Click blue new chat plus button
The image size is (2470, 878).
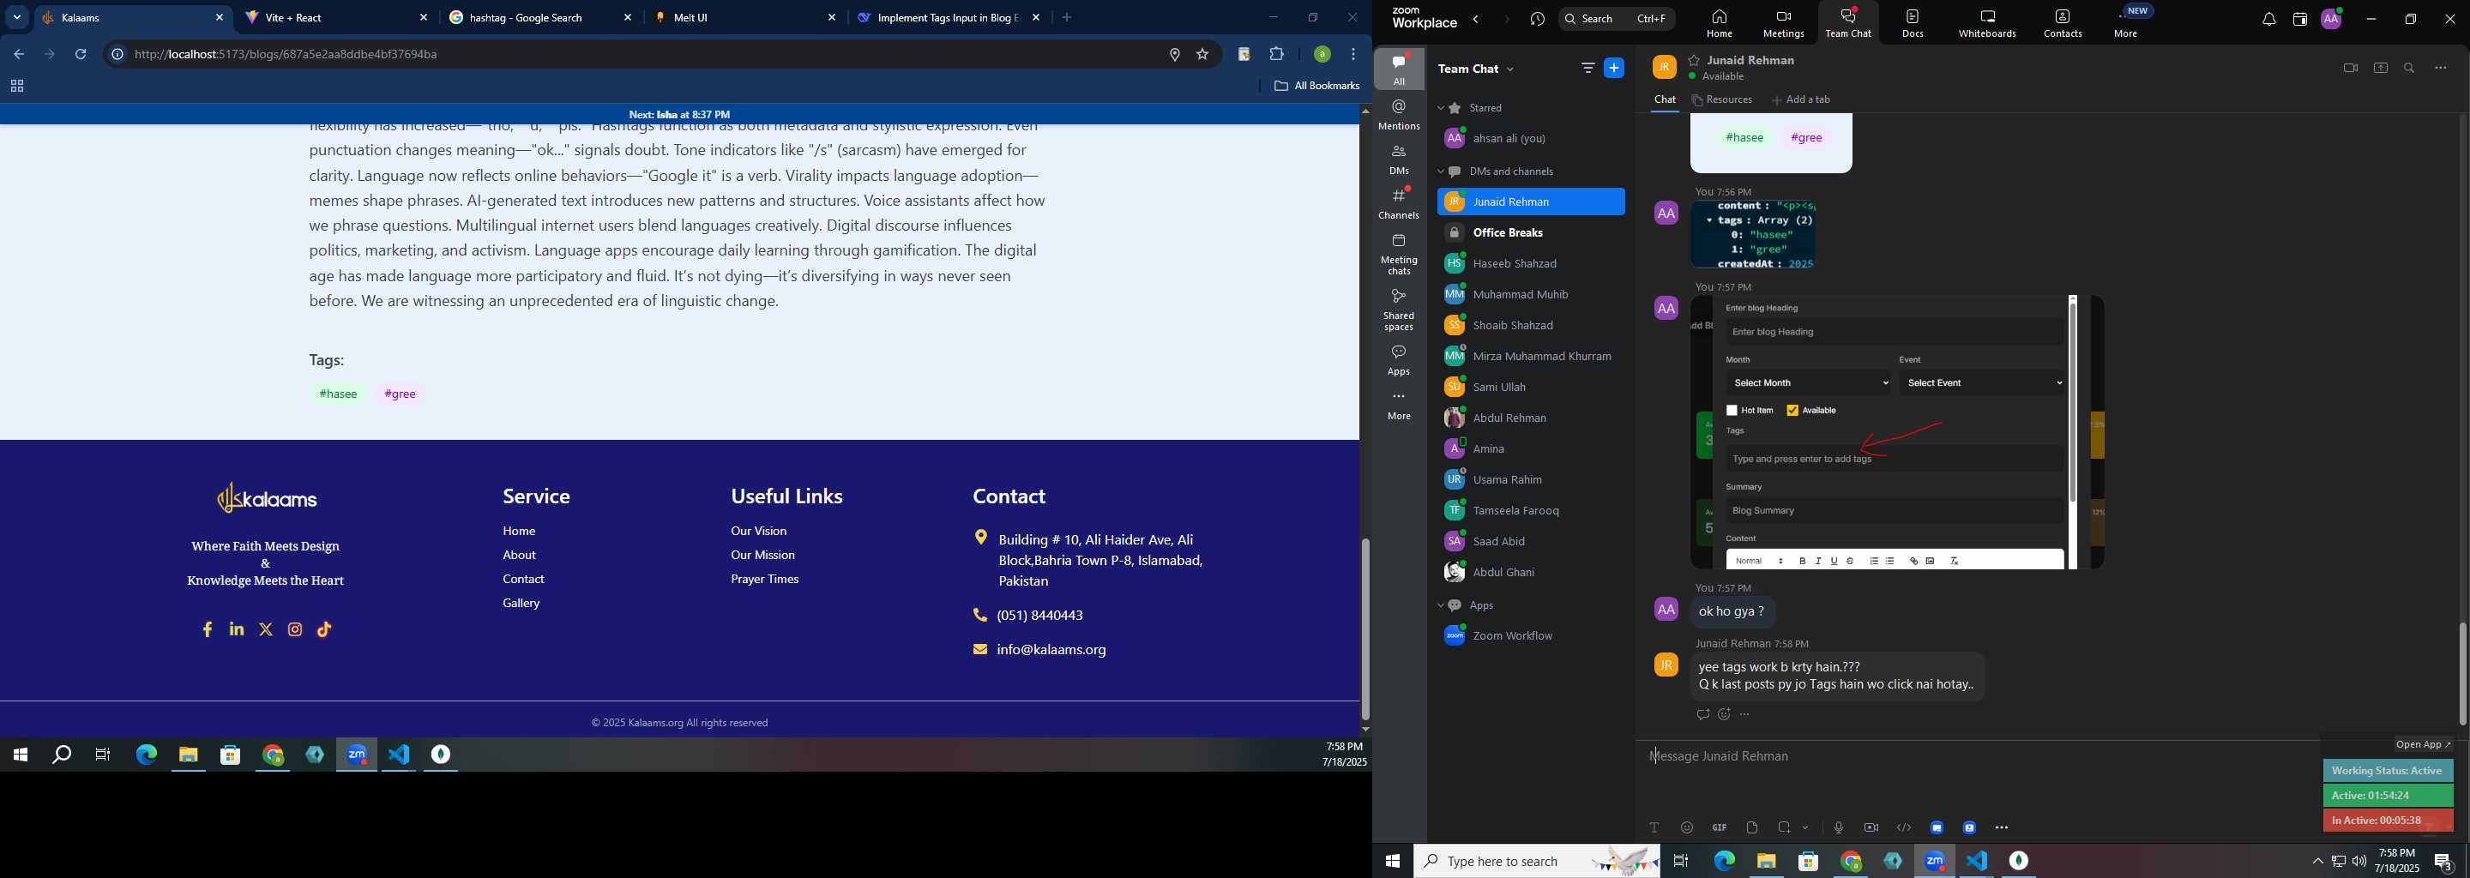[1614, 68]
